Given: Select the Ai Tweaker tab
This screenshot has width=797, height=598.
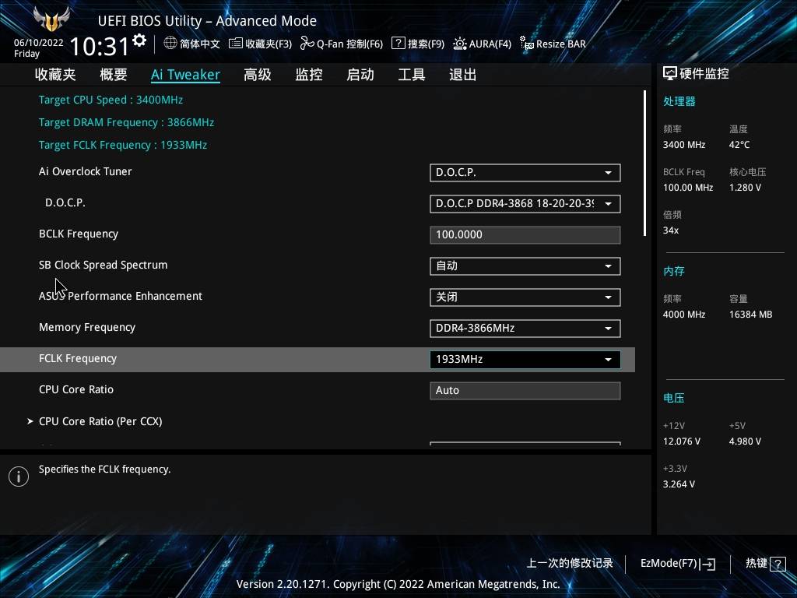Looking at the screenshot, I should pos(185,75).
